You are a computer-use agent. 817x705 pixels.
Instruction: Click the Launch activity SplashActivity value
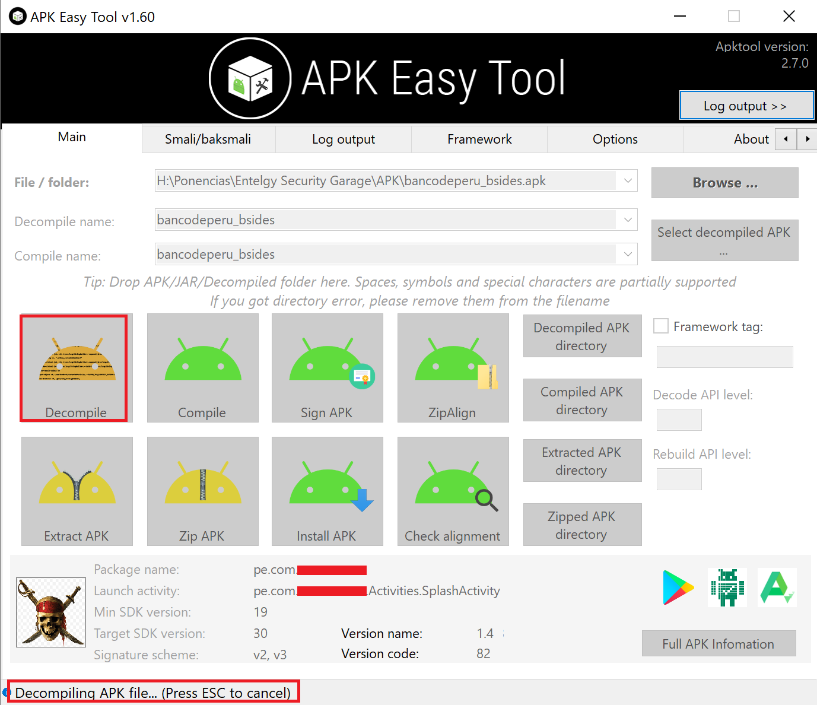377,591
